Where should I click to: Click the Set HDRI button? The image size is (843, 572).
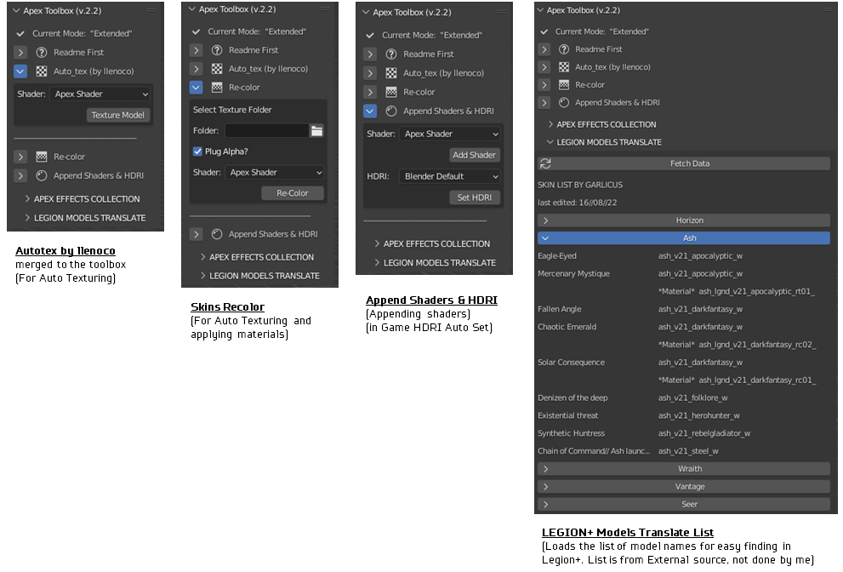(x=474, y=197)
